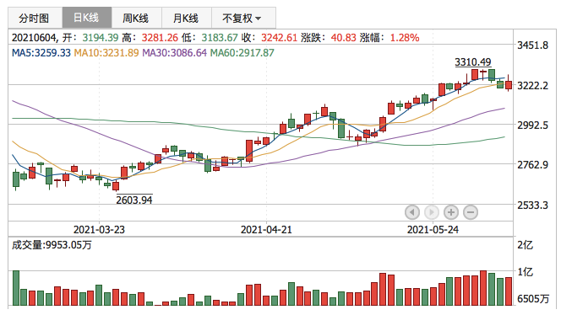Click the 成交量:9953.05万 volume label

tap(52, 245)
